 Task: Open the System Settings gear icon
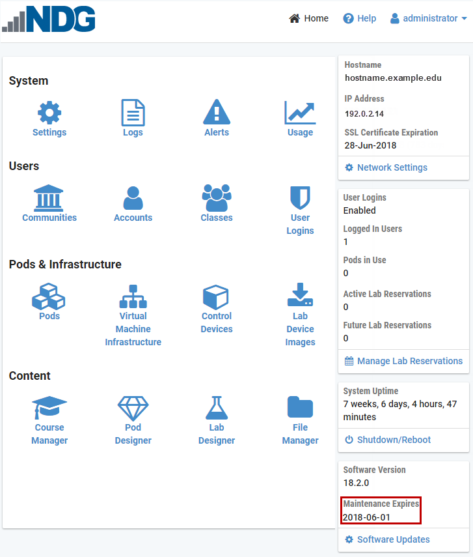tap(49, 113)
